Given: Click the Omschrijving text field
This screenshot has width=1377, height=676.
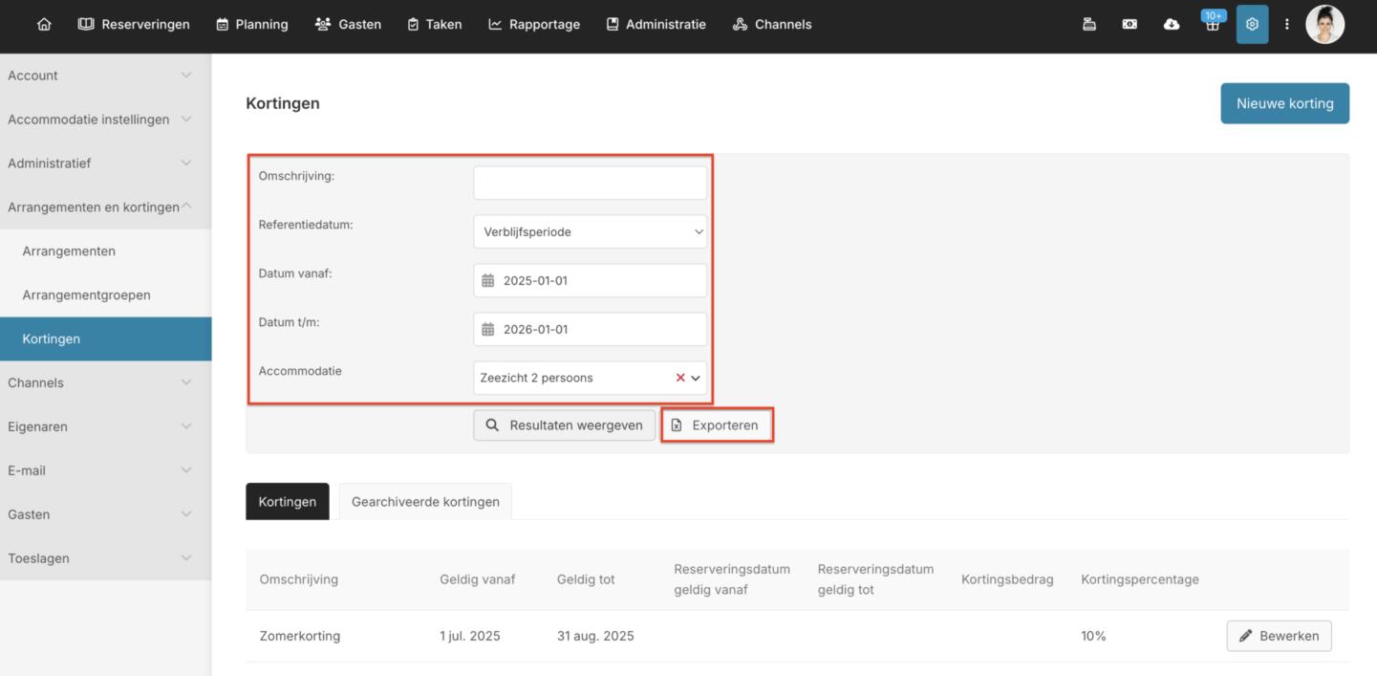Looking at the screenshot, I should pos(590,183).
